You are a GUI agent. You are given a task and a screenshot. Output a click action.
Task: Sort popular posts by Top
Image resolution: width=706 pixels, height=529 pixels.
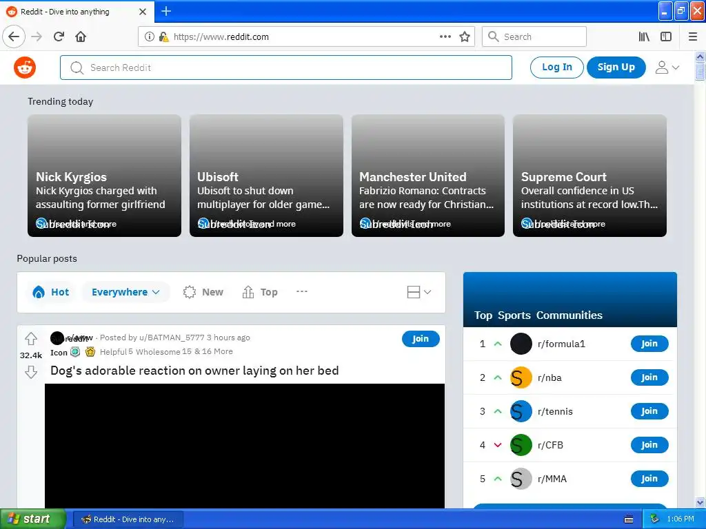pyautogui.click(x=260, y=292)
